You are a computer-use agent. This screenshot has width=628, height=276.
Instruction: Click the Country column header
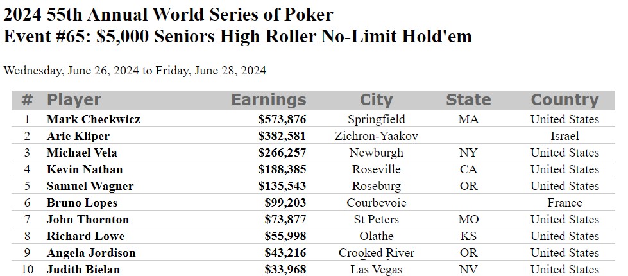tap(564, 99)
